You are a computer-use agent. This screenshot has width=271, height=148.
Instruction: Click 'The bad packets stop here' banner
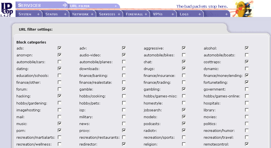202,6
